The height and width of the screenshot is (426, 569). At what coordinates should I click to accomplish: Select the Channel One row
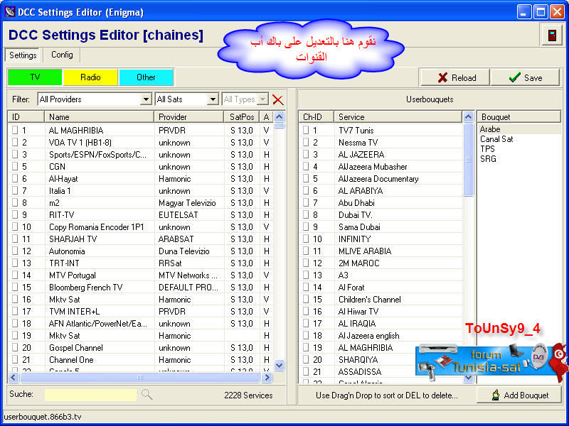pyautogui.click(x=140, y=360)
